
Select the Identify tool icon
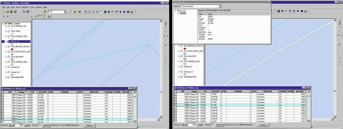124,12
